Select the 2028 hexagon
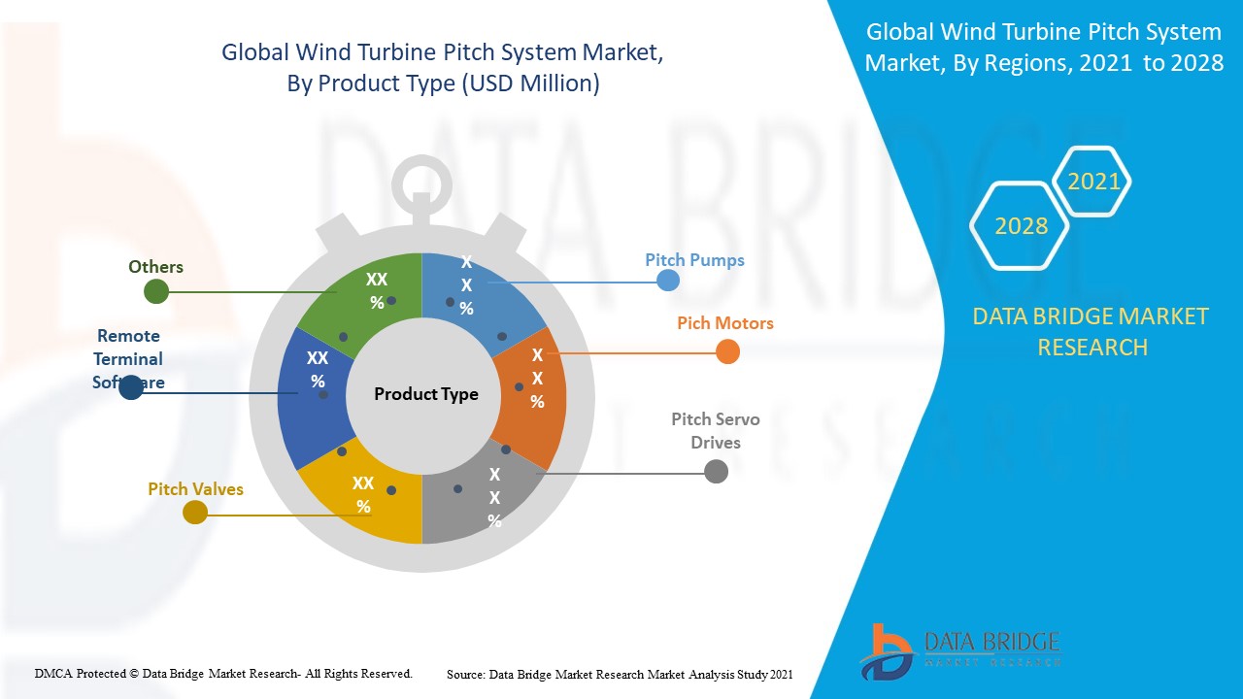Image resolution: width=1243 pixels, height=699 pixels. pos(1020,226)
